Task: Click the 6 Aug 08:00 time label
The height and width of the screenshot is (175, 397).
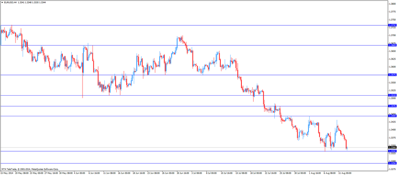Action: [x=330, y=173]
